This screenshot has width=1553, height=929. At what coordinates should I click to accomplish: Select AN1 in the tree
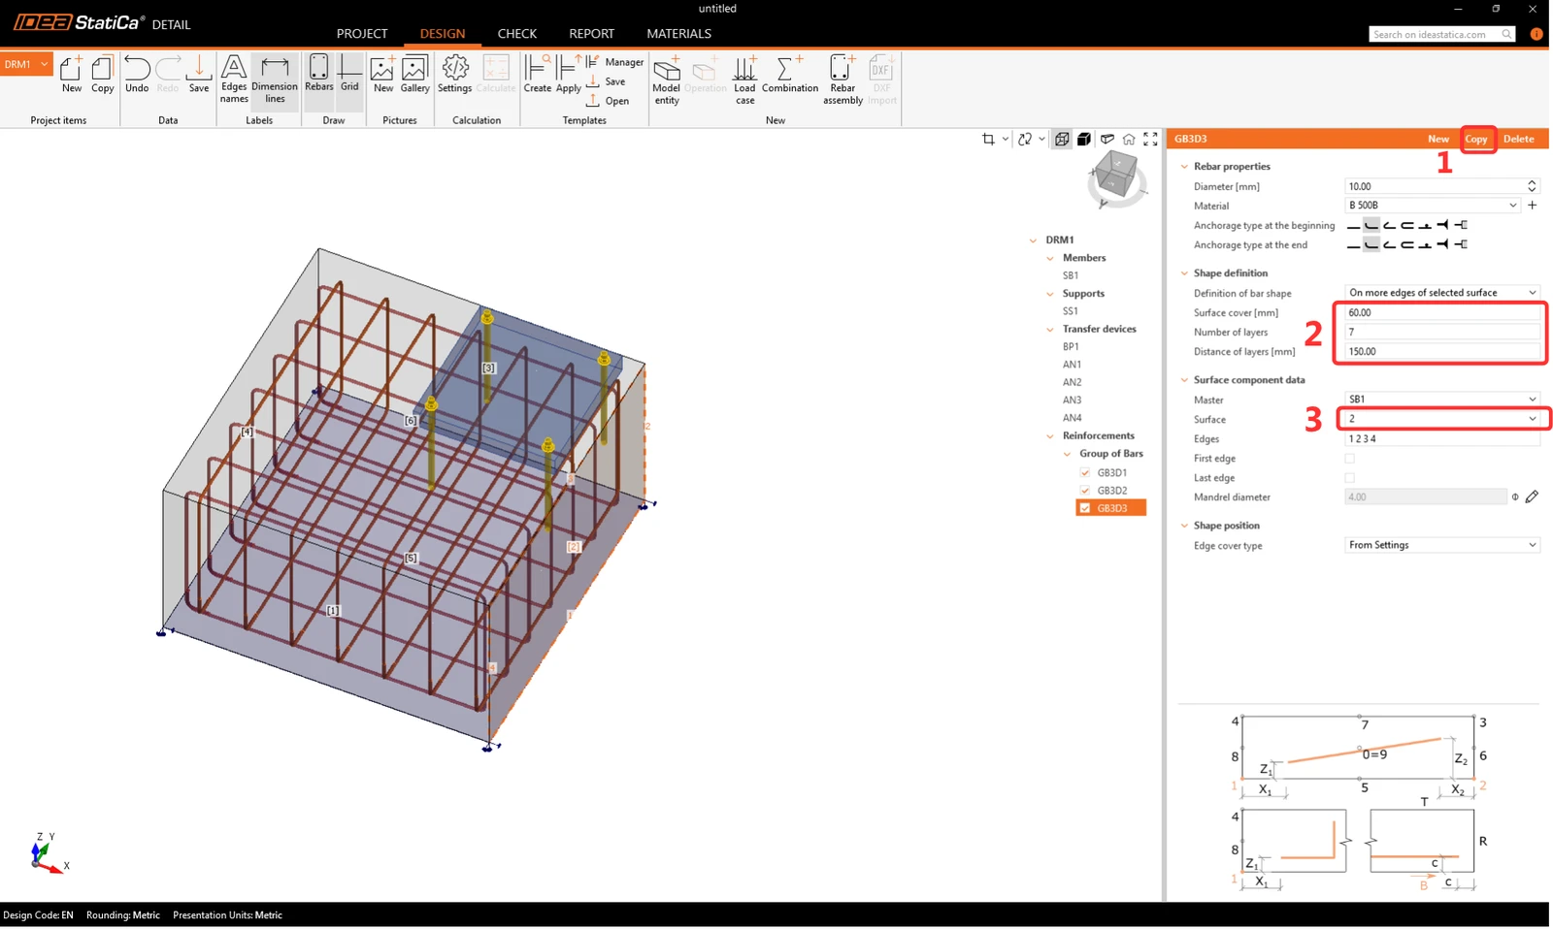[x=1072, y=365]
